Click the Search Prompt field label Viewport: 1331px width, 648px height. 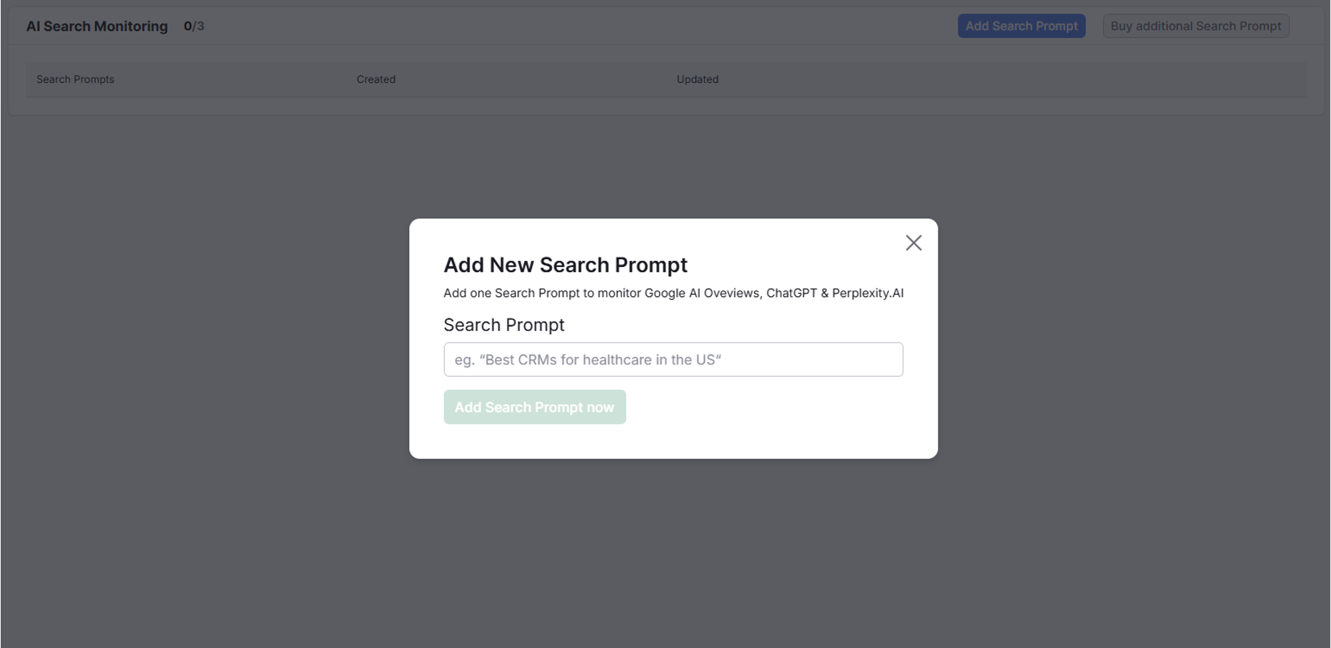tap(503, 325)
